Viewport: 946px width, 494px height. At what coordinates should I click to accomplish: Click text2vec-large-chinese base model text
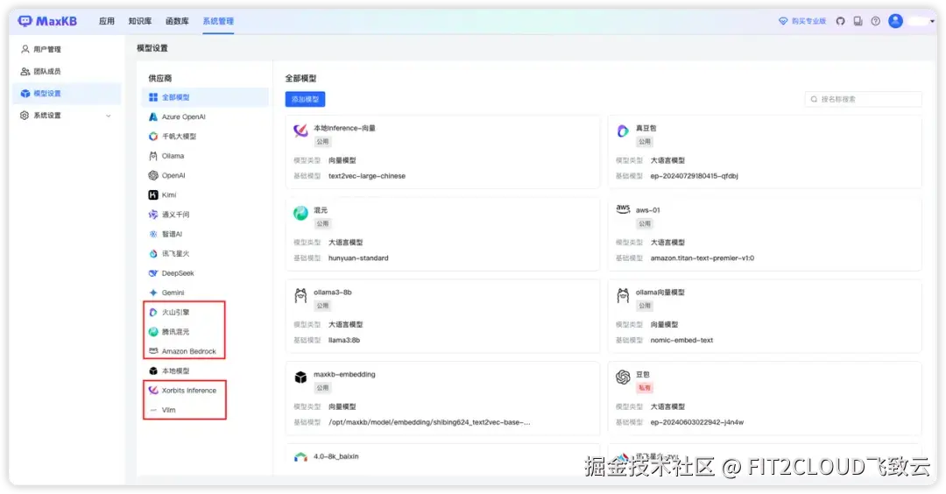pos(367,176)
